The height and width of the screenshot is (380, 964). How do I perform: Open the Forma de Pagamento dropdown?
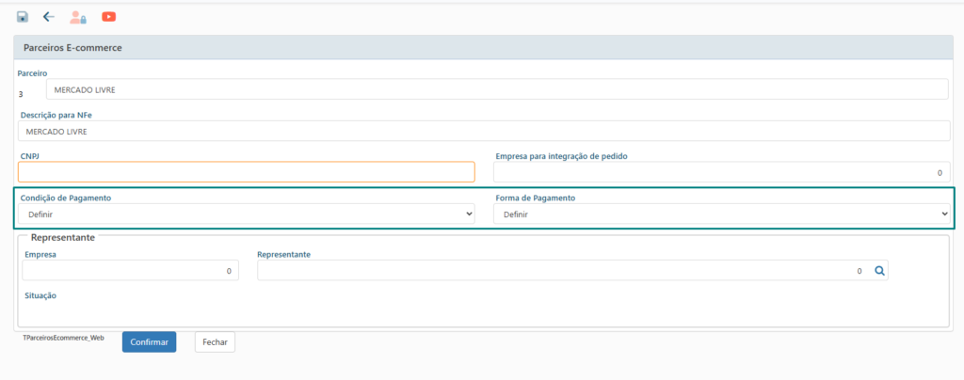(722, 214)
